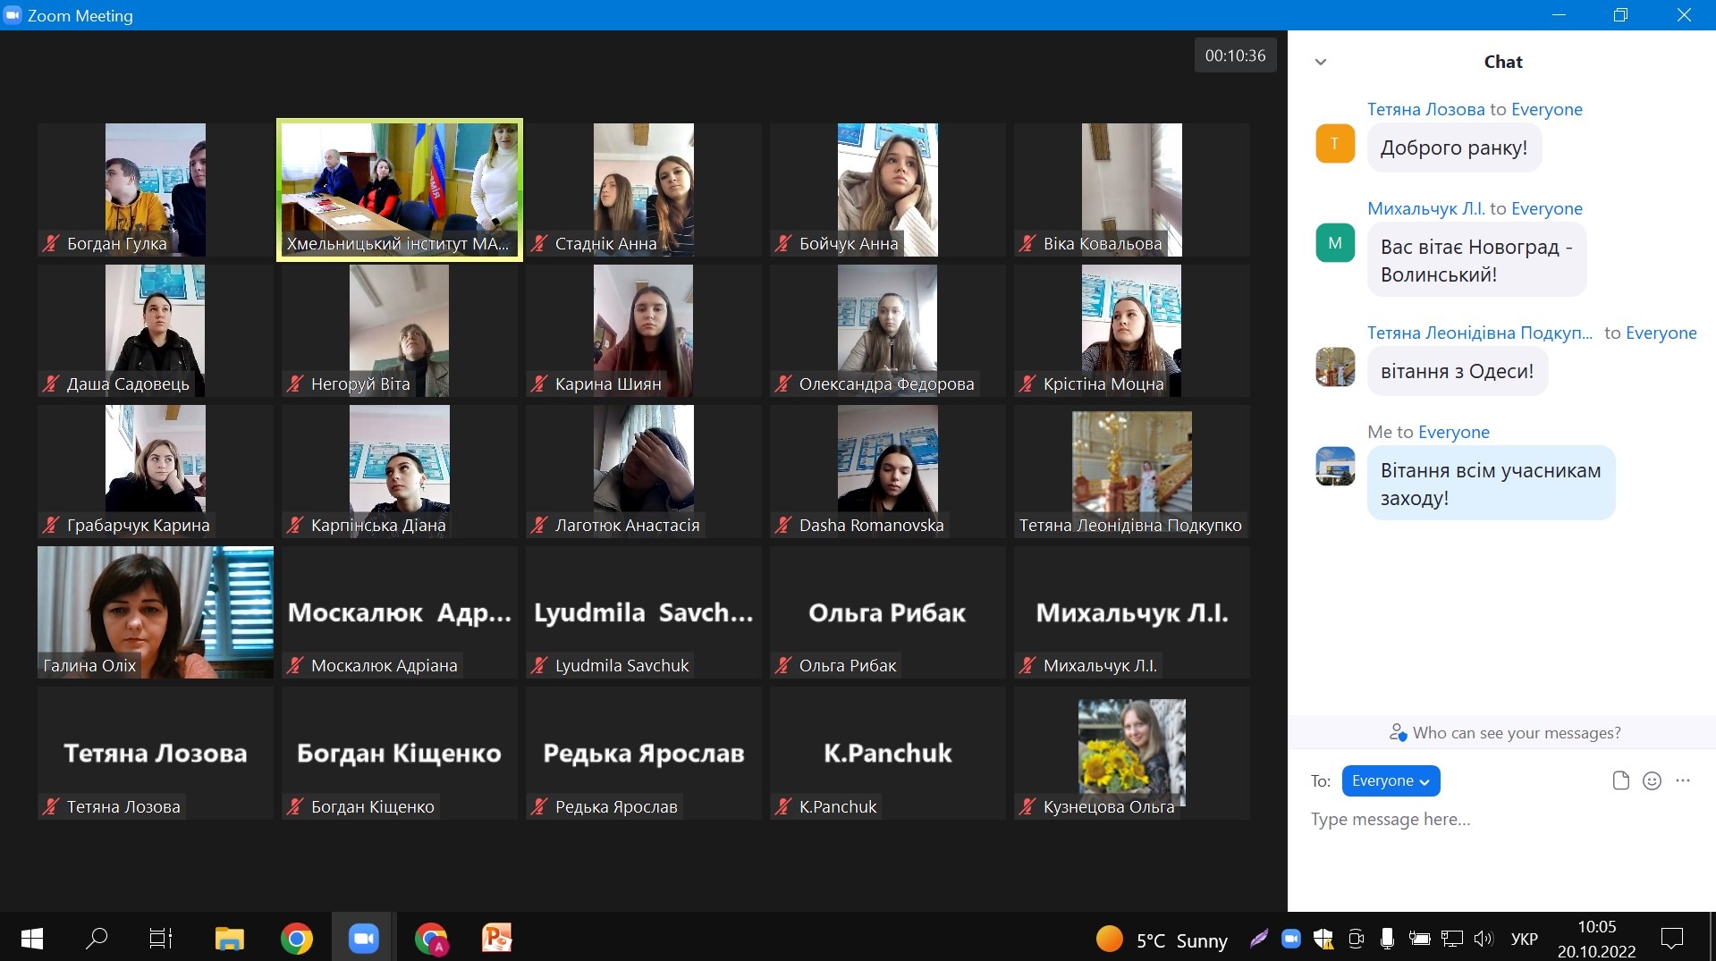This screenshot has width=1716, height=961.
Task: Select the Галина Оліх video tile
Action: [156, 612]
